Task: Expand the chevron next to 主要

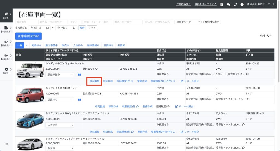Action: tap(11, 14)
